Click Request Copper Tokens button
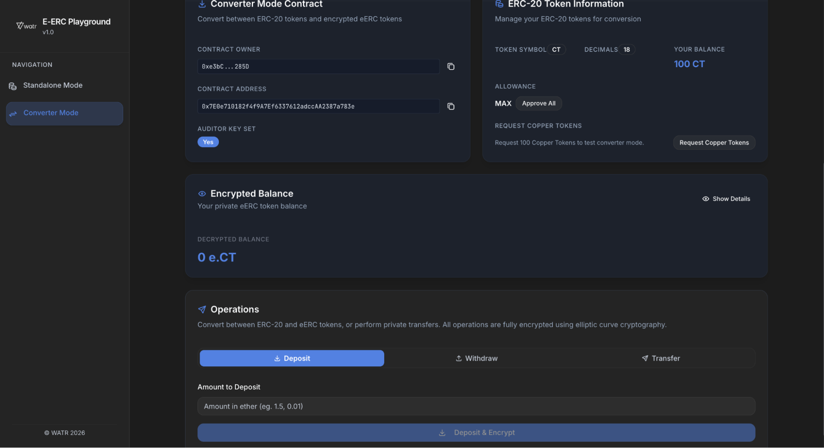 pyautogui.click(x=714, y=143)
